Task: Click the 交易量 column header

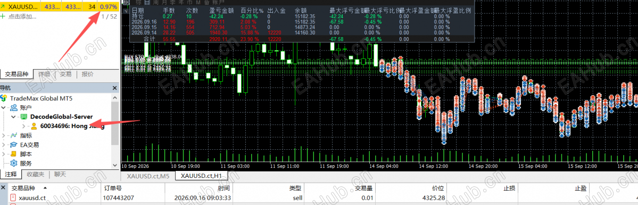Action: [339, 189]
